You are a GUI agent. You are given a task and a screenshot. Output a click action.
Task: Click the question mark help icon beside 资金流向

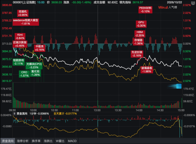click(x=14, y=114)
